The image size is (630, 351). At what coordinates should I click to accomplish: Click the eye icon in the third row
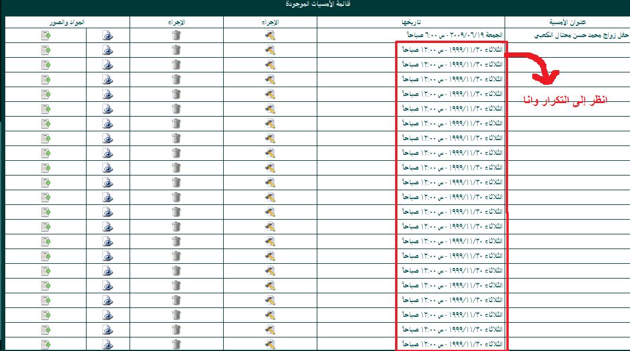(107, 65)
